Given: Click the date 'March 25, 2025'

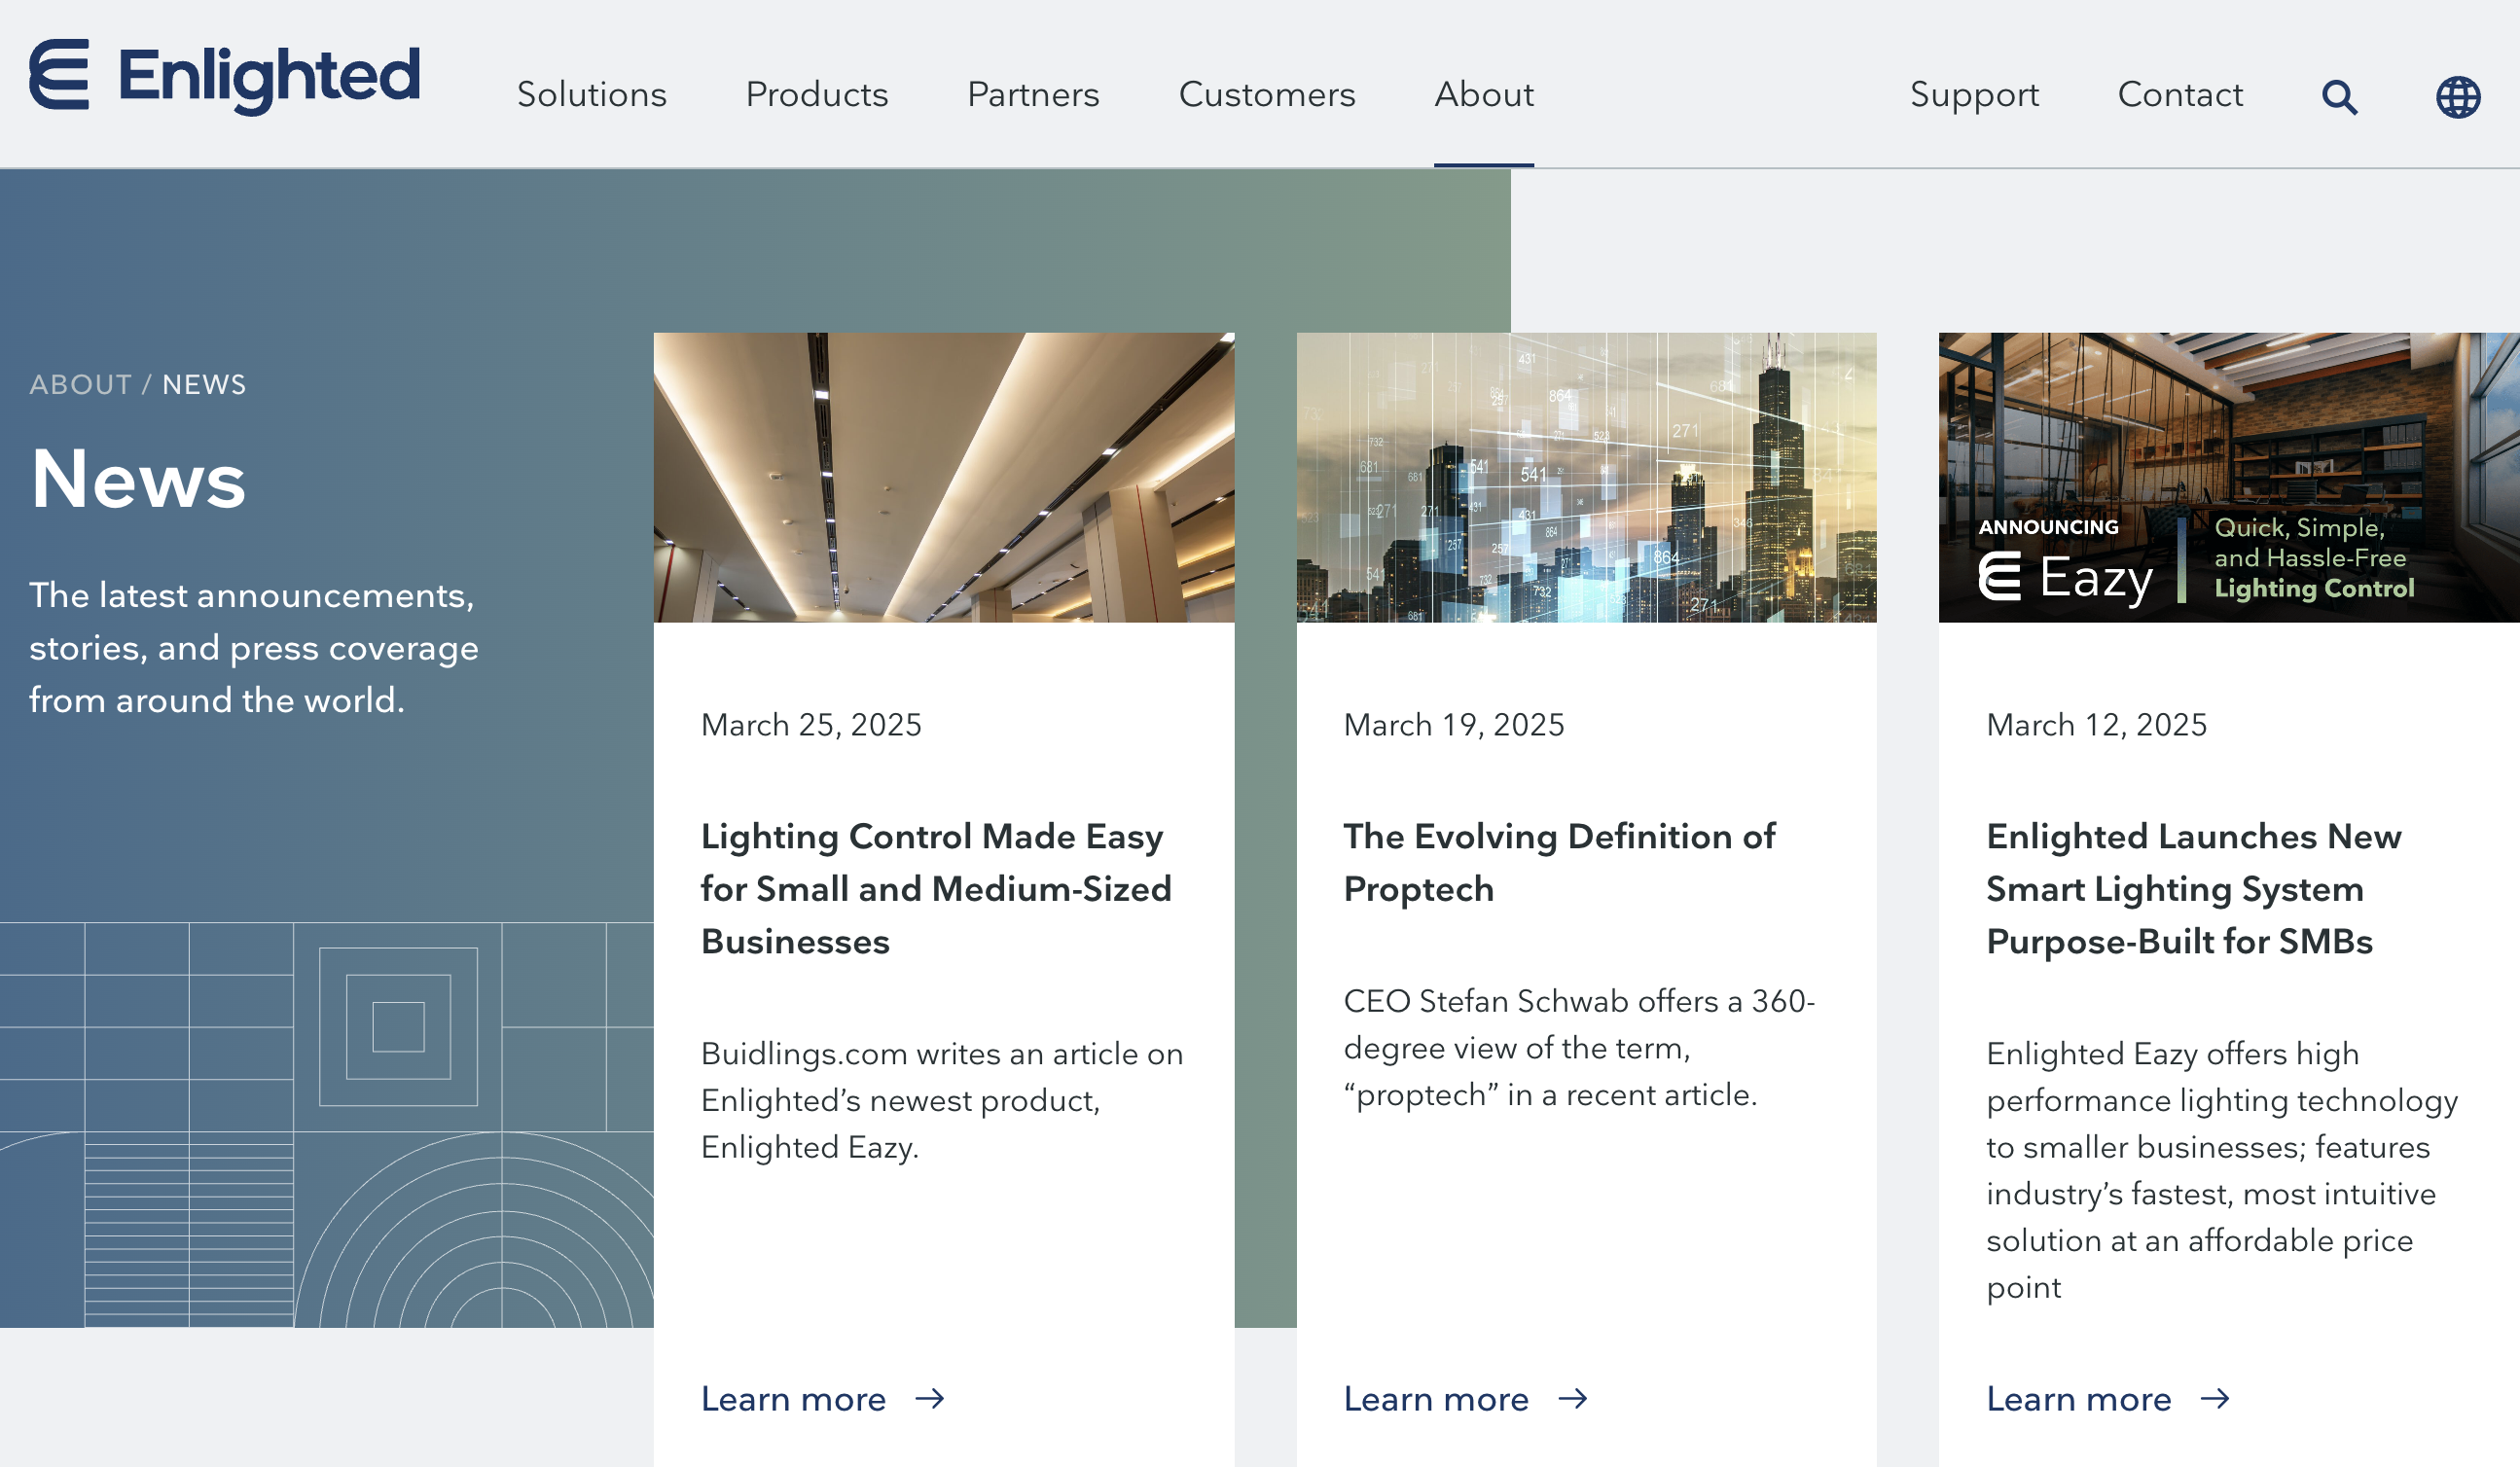Looking at the screenshot, I should click(x=811, y=724).
